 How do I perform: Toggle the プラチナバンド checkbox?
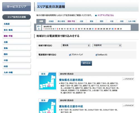pyautogui.click(x=70, y=55)
